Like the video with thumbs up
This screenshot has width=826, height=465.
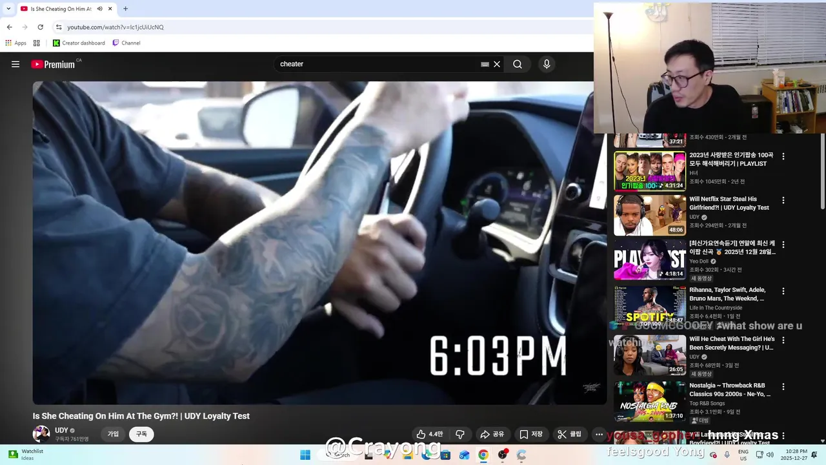[429, 434]
